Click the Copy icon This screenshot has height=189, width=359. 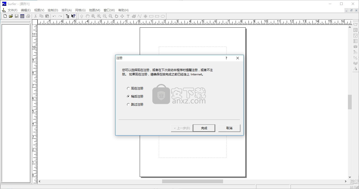[41, 16]
